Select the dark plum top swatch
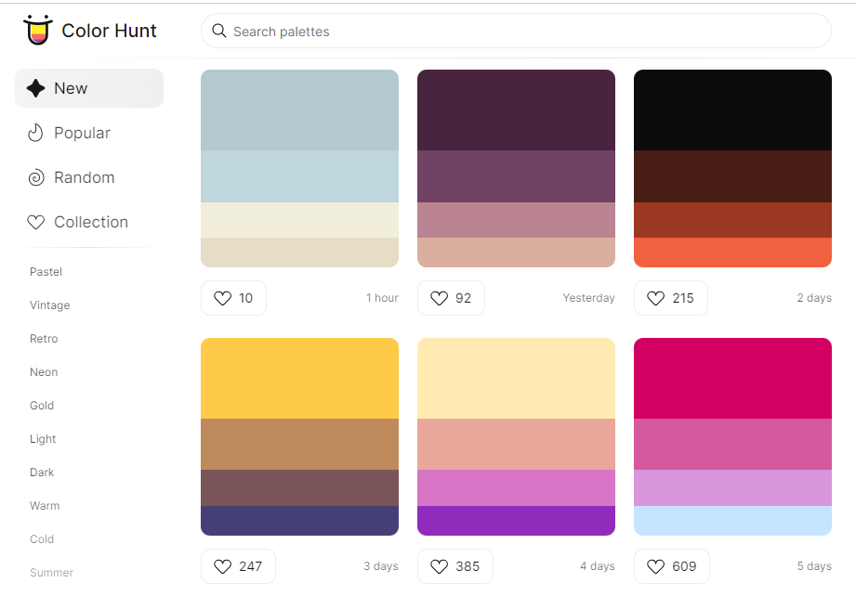 [516, 110]
